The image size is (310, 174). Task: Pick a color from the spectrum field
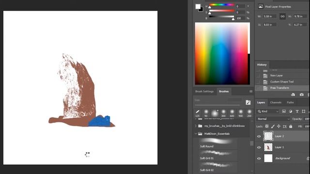click(222, 54)
